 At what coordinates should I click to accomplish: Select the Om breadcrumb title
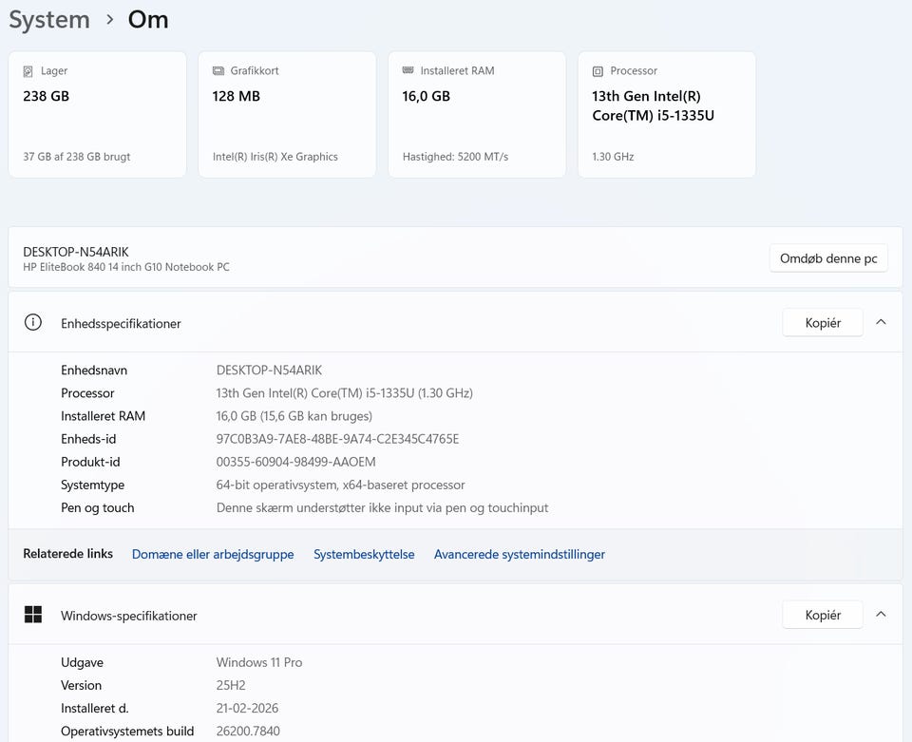tap(148, 20)
